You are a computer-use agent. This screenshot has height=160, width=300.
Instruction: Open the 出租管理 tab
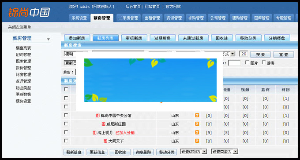click(x=152, y=18)
